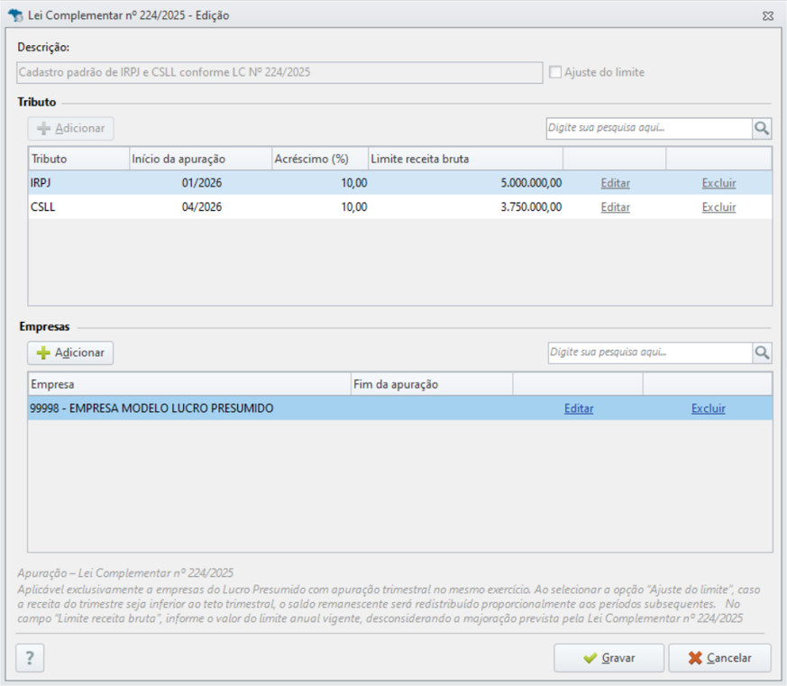
Task: Sort by Início da apuração column header
Action: click(201, 159)
